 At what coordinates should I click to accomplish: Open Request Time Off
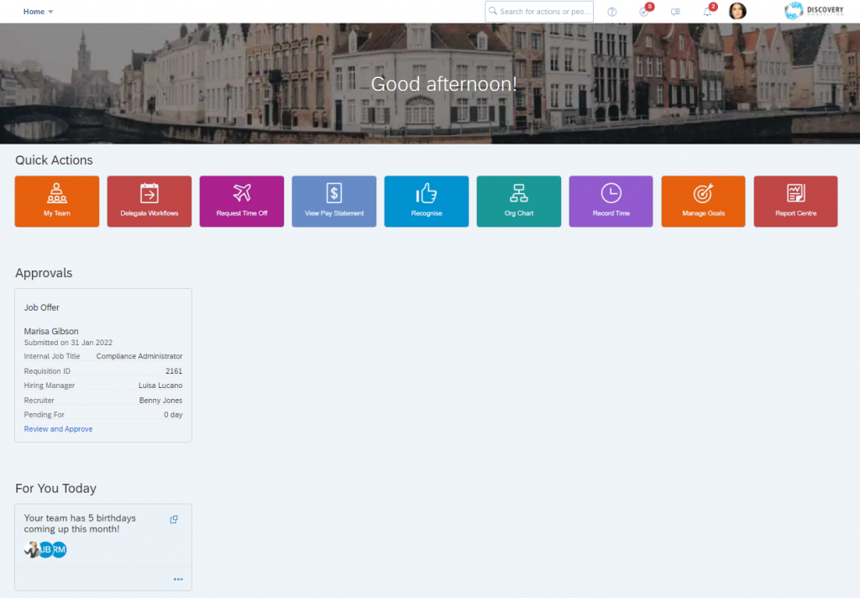pos(241,202)
